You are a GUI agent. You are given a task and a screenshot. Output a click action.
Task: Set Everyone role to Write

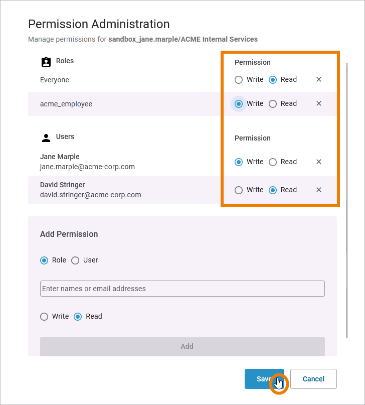(x=239, y=79)
